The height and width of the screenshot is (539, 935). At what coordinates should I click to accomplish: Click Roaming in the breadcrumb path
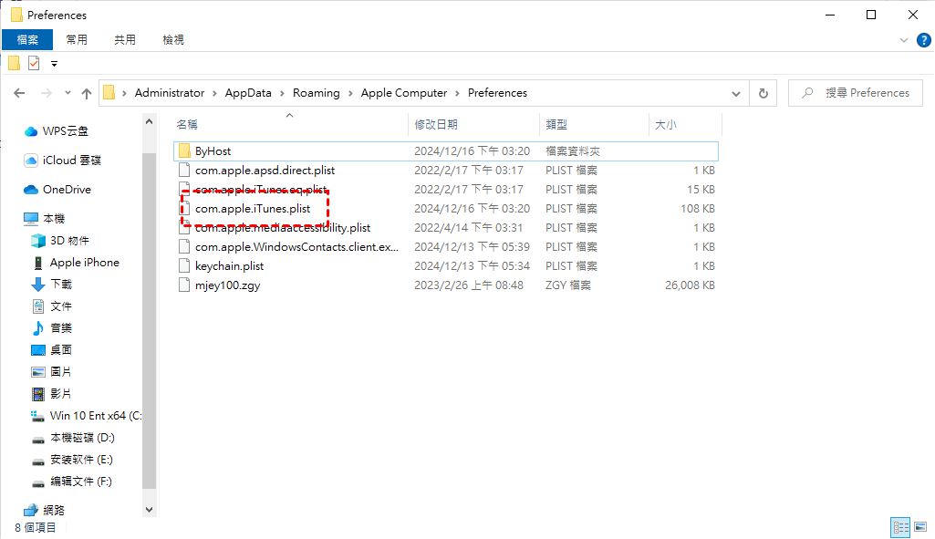pos(316,93)
